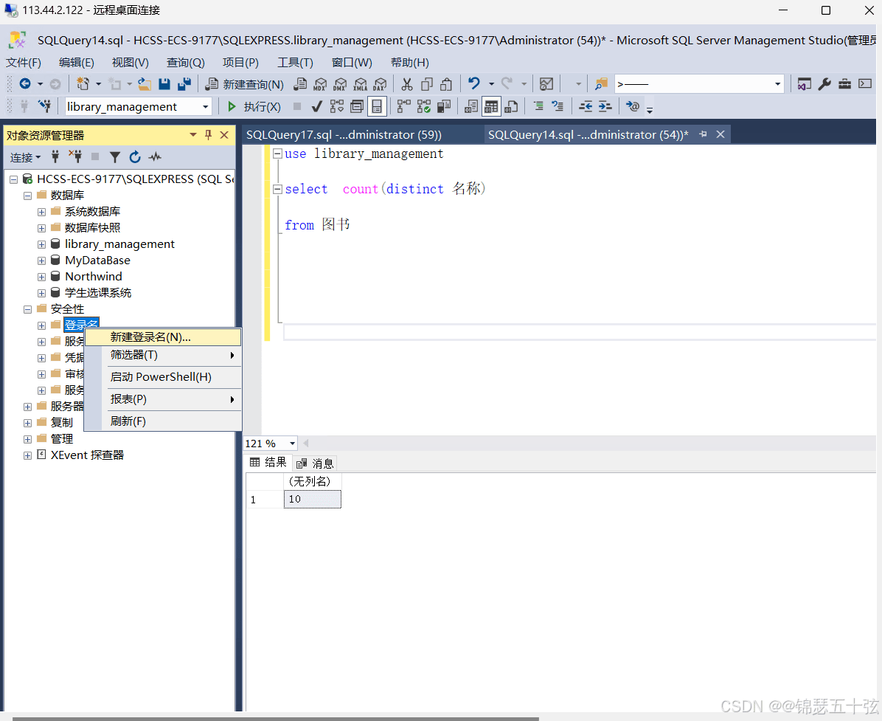Image resolution: width=882 pixels, height=721 pixels.
Task: Select 刷新(F) in context menu
Action: click(x=163, y=421)
